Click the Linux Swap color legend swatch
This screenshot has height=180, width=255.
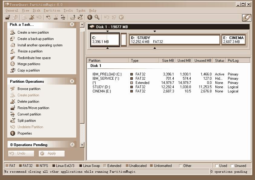[x=80, y=166]
